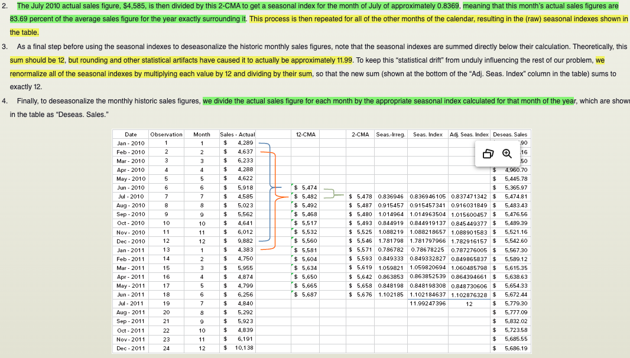The height and width of the screenshot is (358, 630).
Task: Click the 'Dec - 2011' date cell
Action: (x=131, y=349)
